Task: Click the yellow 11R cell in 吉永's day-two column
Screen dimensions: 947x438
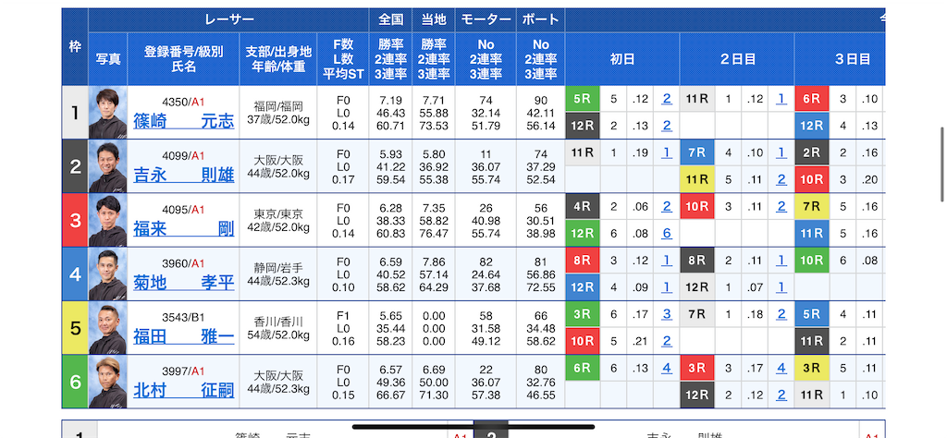Action: pyautogui.click(x=697, y=180)
